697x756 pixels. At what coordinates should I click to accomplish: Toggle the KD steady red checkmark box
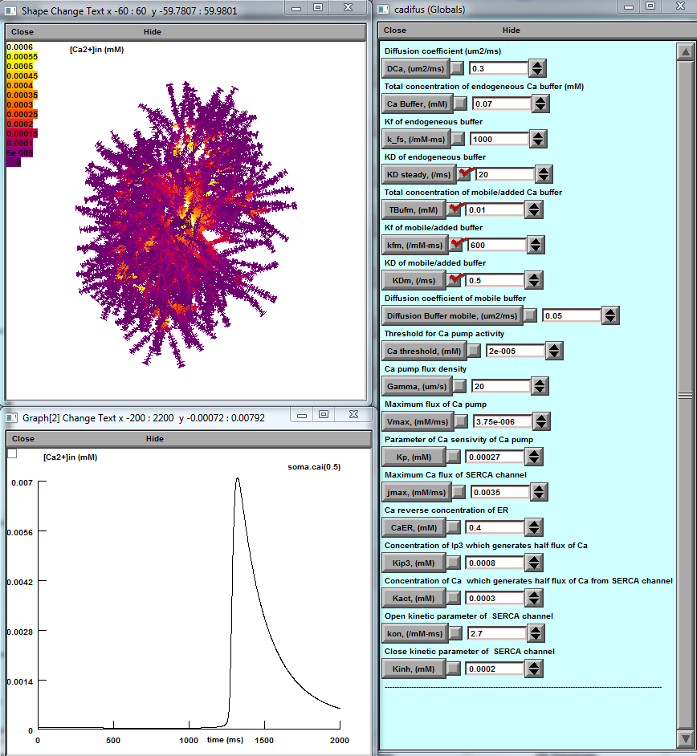pyautogui.click(x=465, y=174)
